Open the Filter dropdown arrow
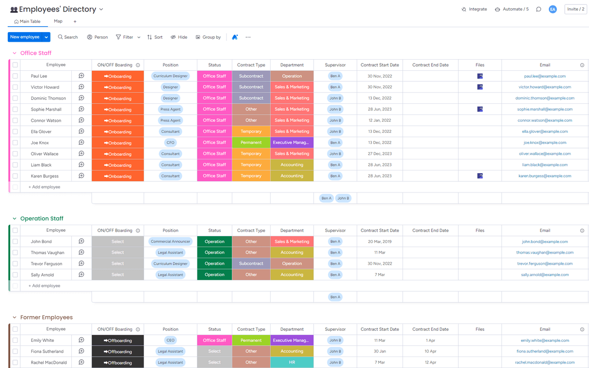 pyautogui.click(x=139, y=37)
